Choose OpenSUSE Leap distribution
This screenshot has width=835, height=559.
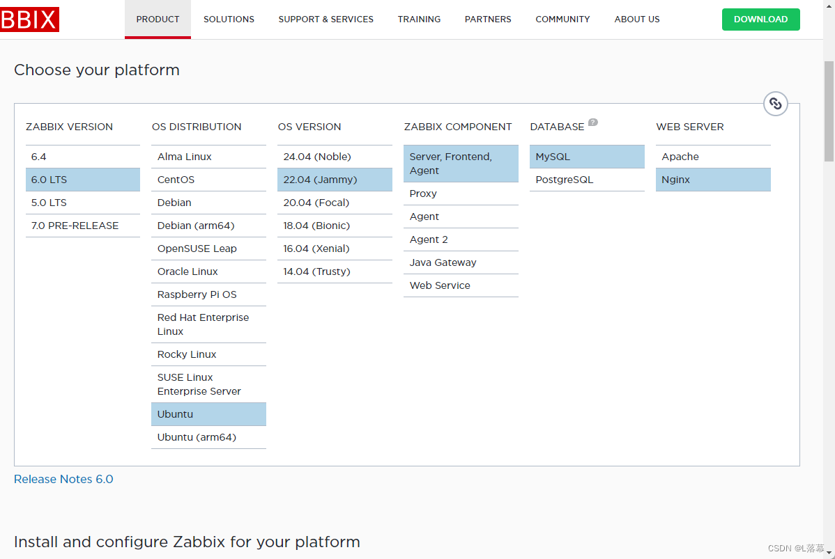pos(209,249)
